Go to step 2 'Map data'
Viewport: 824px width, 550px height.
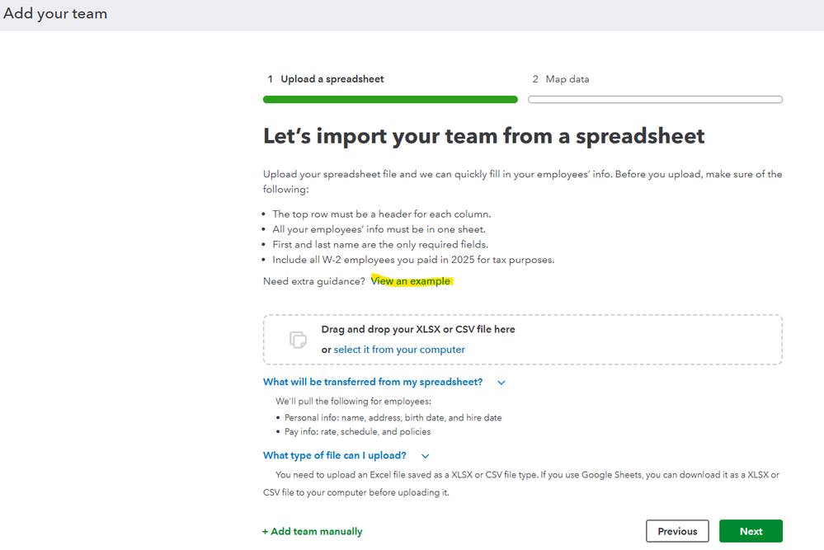pyautogui.click(x=567, y=79)
